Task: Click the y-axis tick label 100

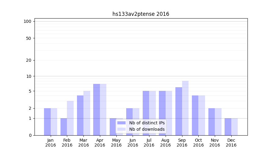Action: coord(28,21)
